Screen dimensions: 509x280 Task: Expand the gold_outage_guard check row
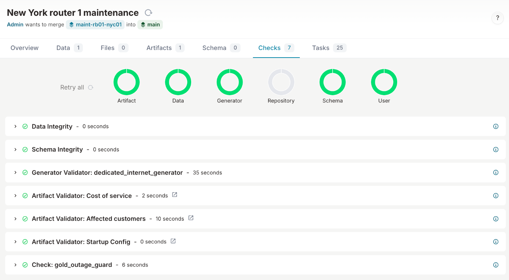pyautogui.click(x=16, y=265)
